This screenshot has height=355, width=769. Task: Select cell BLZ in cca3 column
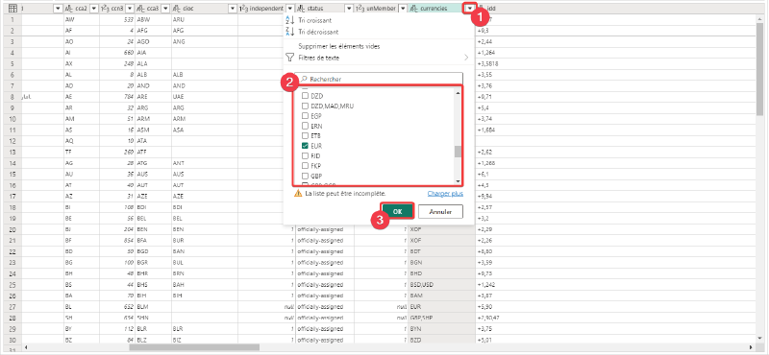click(153, 340)
